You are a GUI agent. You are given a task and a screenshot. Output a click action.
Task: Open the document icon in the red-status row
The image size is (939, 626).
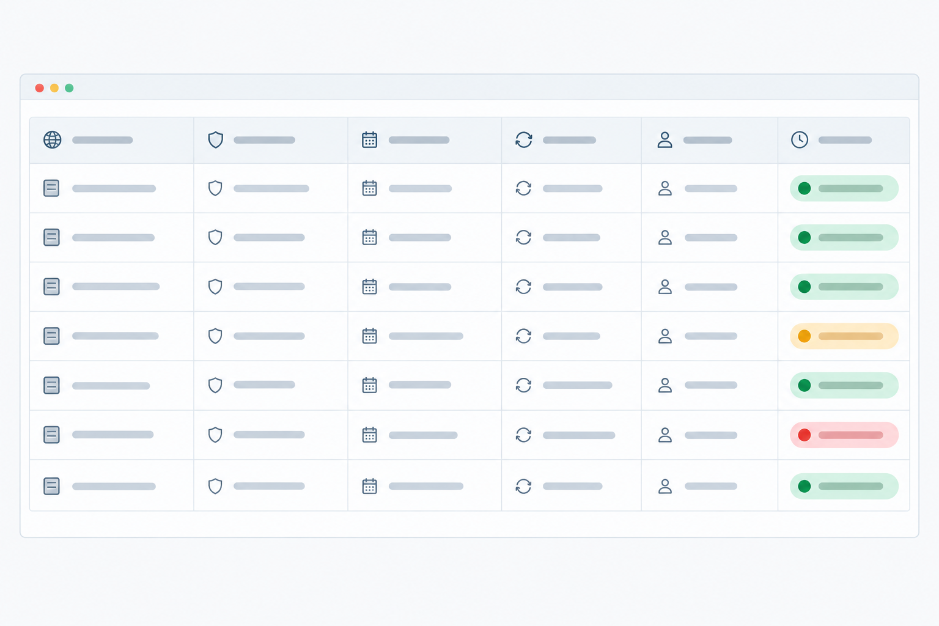coord(52,435)
